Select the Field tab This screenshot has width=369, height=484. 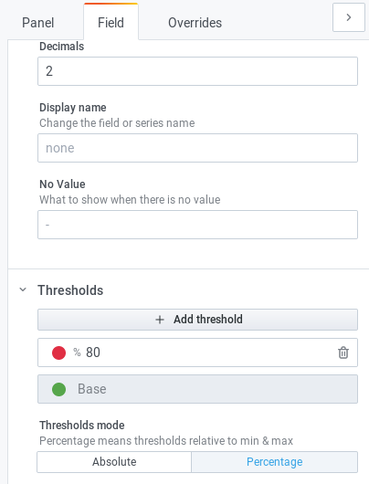(x=111, y=23)
